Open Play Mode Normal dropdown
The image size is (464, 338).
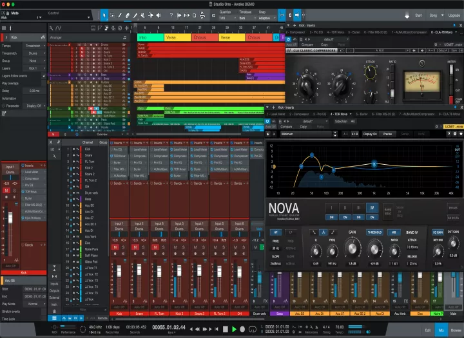tap(35, 304)
